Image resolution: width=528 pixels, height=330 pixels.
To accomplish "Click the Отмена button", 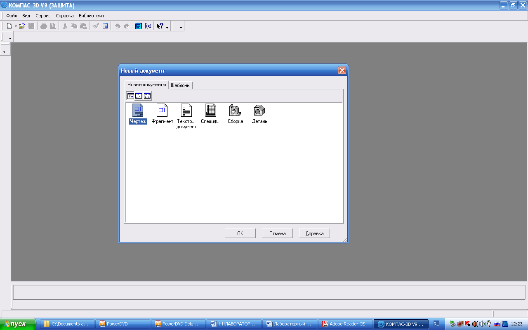I will 277,233.
